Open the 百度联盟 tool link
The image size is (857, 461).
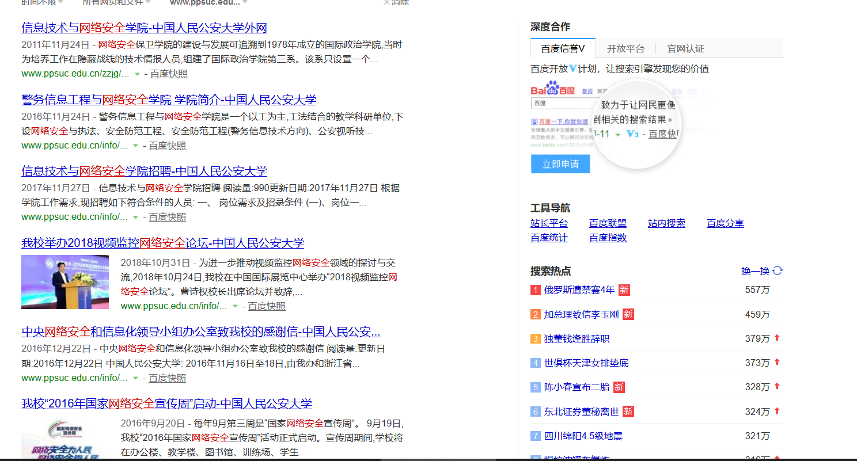coord(608,223)
